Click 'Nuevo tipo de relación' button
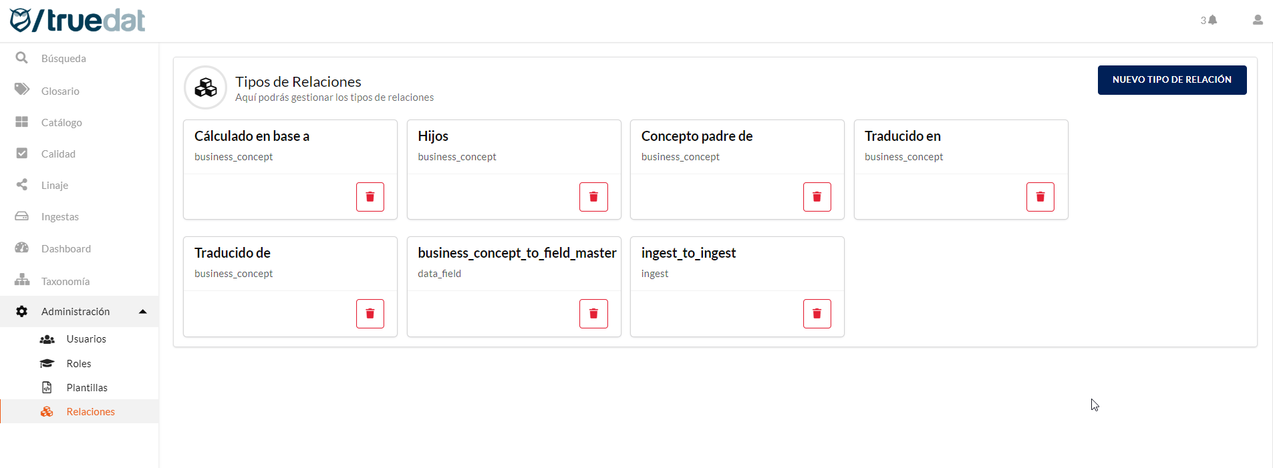The image size is (1273, 468). [x=1171, y=80]
